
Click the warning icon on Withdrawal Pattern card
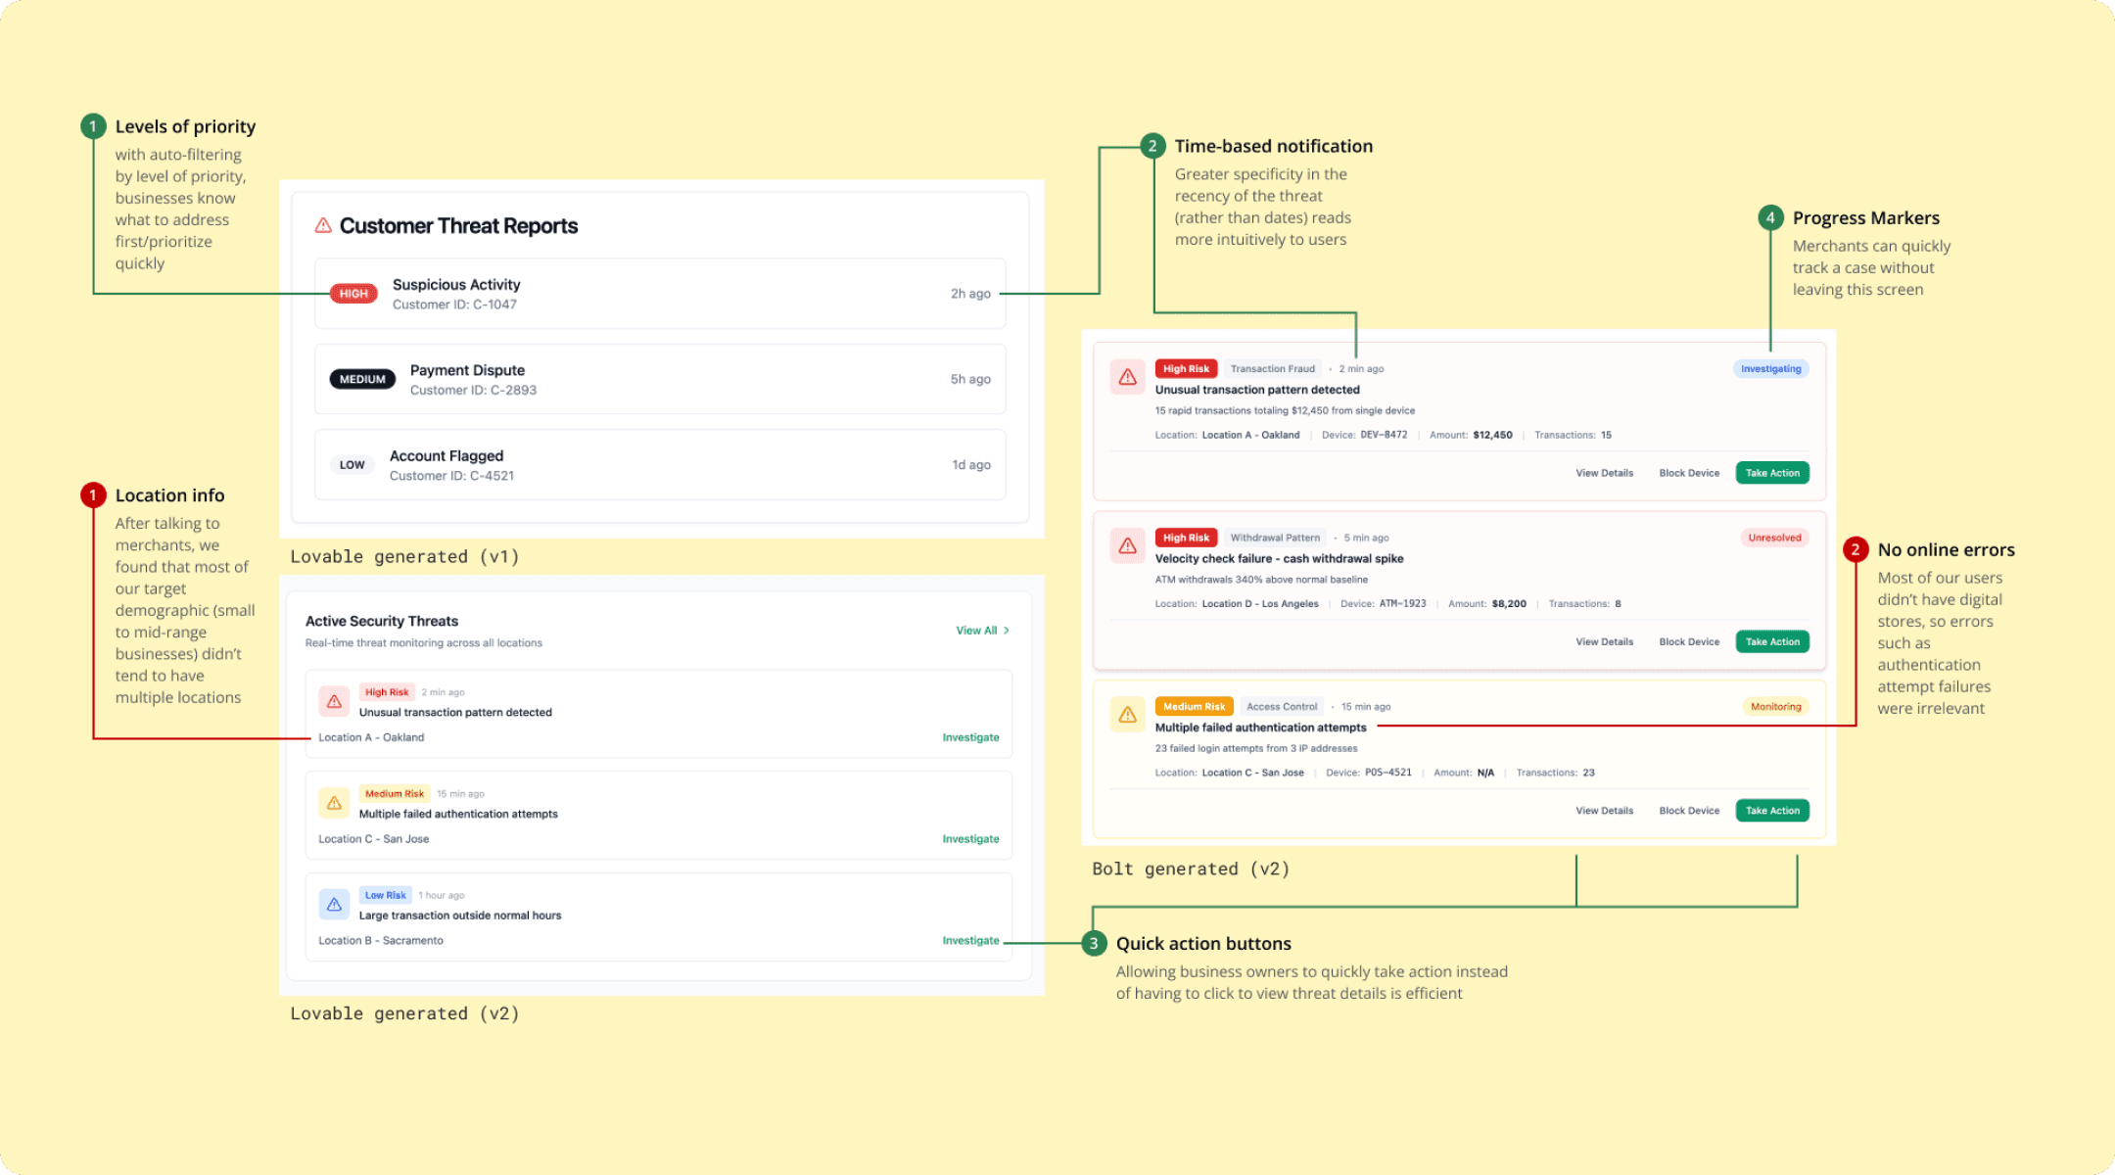1127,546
